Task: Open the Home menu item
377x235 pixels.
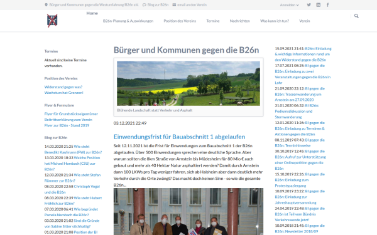Action: (92, 13)
